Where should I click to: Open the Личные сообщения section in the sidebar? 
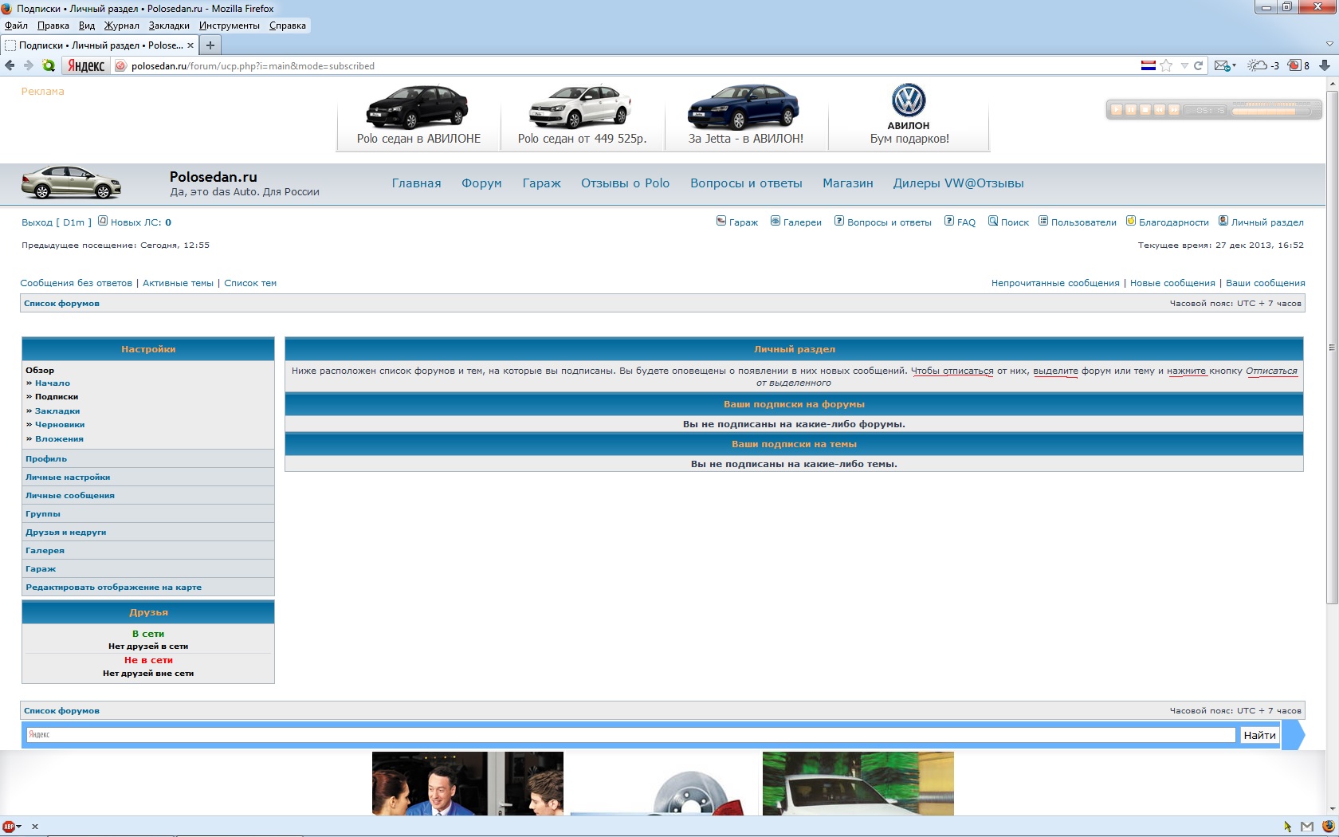[x=70, y=496]
